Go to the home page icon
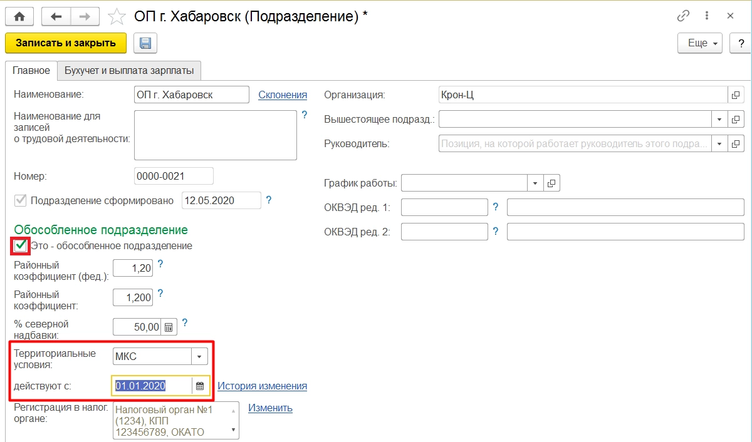The height and width of the screenshot is (442, 752). pos(19,16)
